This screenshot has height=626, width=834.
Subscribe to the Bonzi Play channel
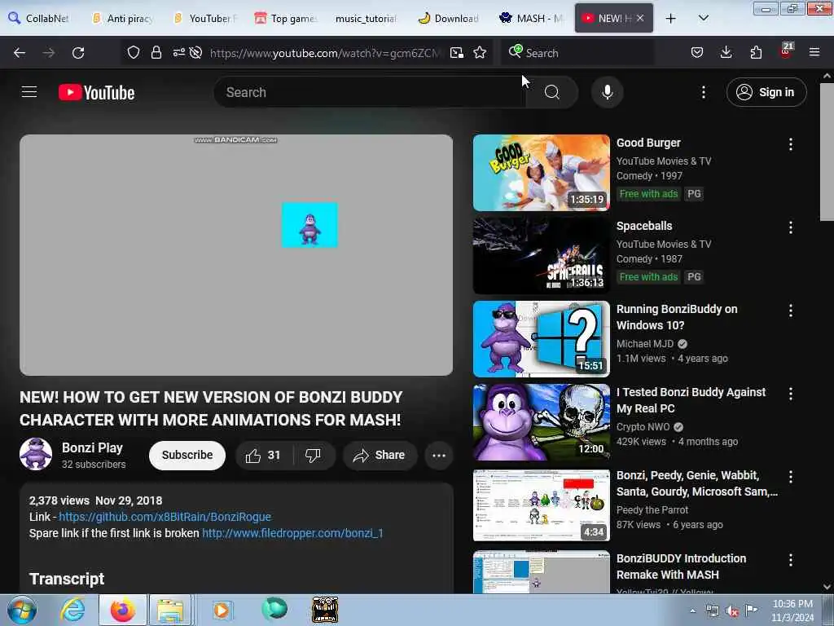pos(187,455)
